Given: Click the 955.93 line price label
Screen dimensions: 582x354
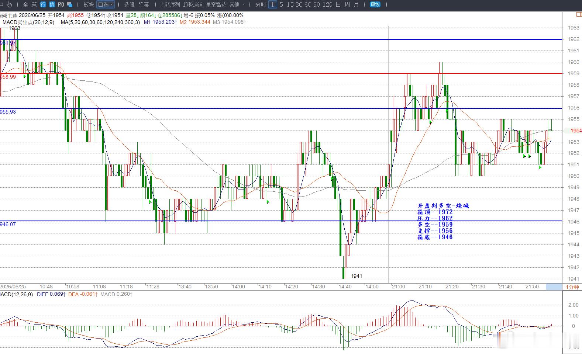Looking at the screenshot, I should point(8,112).
